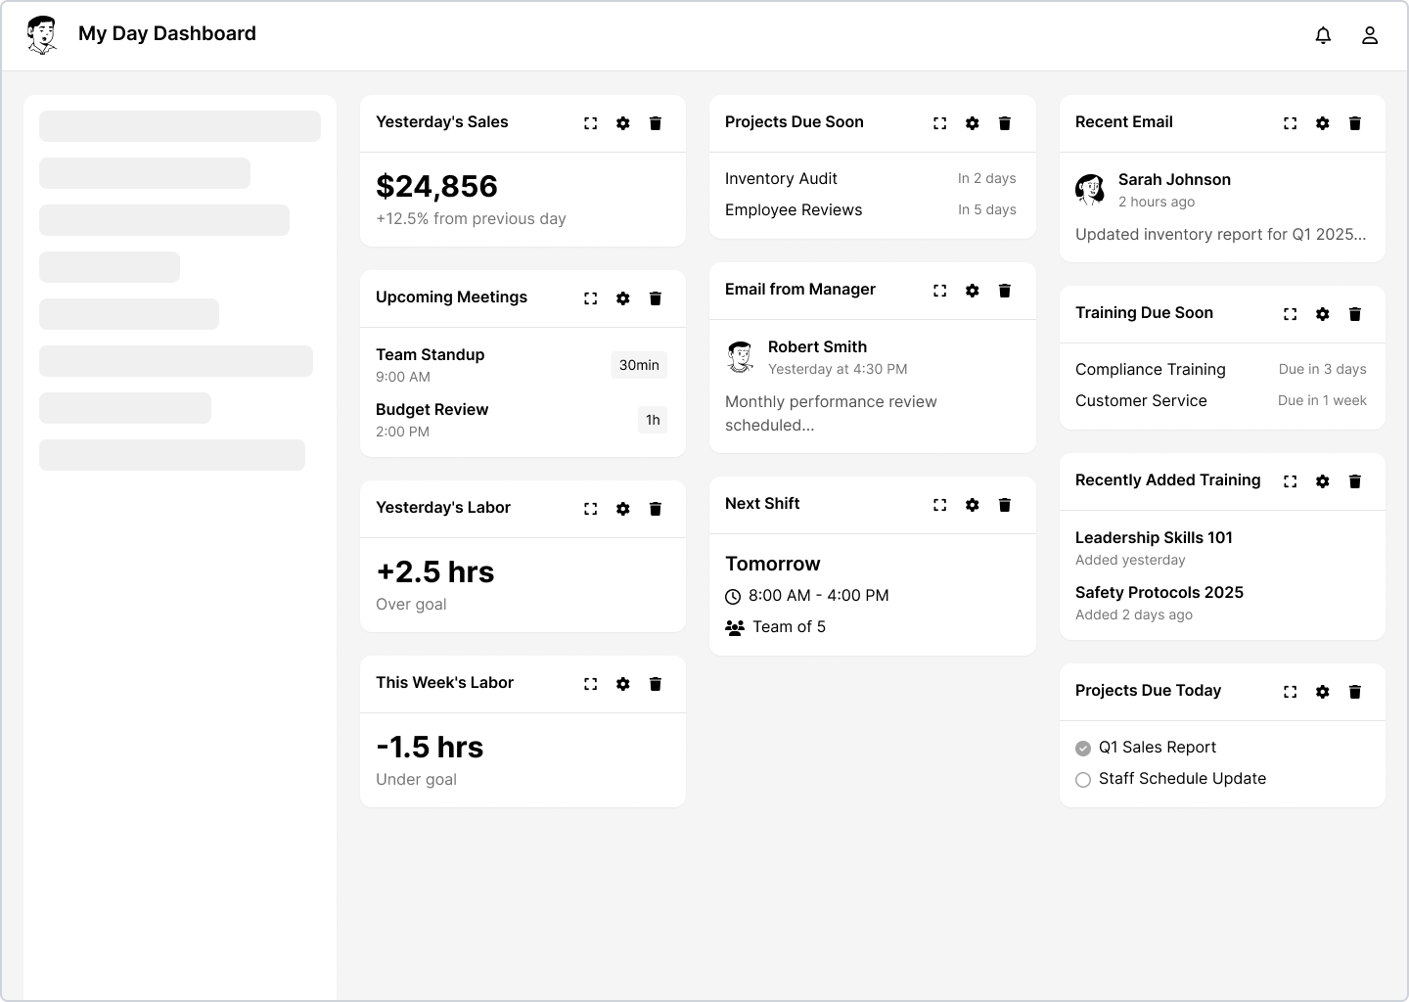Check off Staff Schedule Update

click(x=1083, y=780)
